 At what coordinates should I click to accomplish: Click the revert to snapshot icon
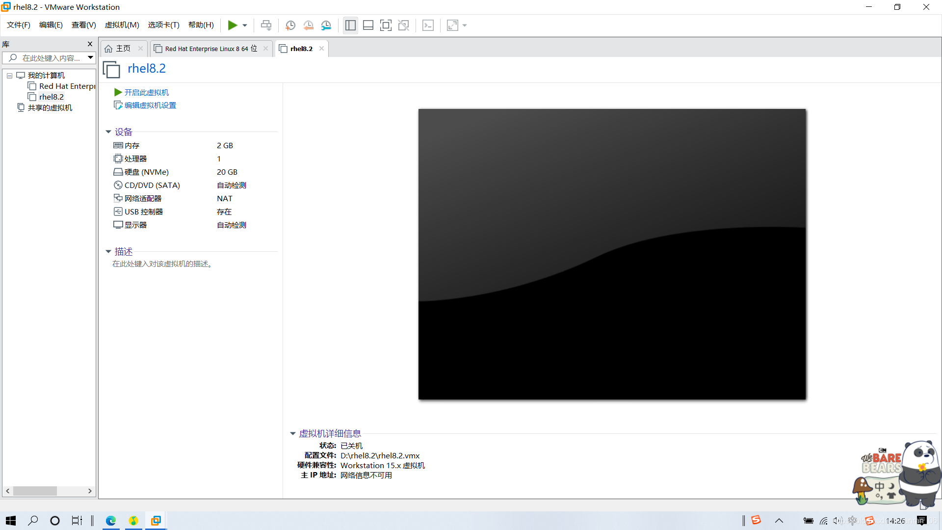[308, 26]
